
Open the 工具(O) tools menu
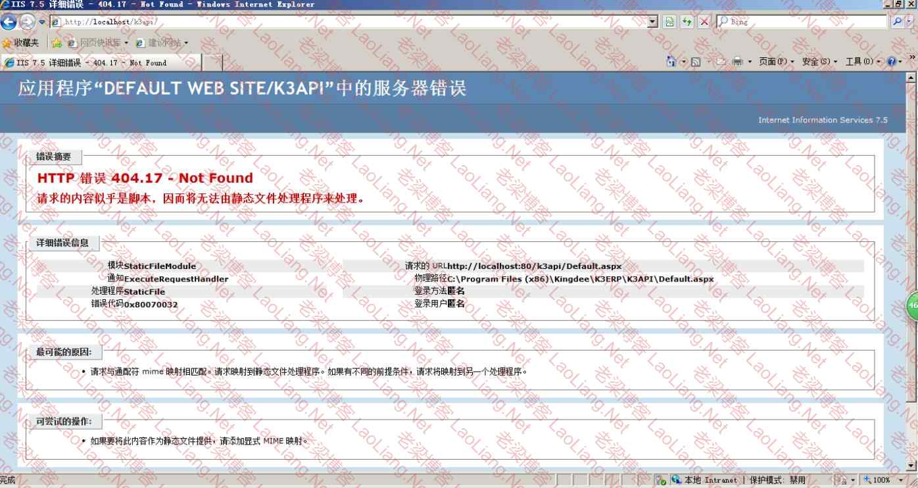pyautogui.click(x=863, y=62)
